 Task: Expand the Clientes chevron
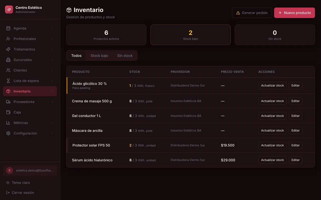(52, 70)
